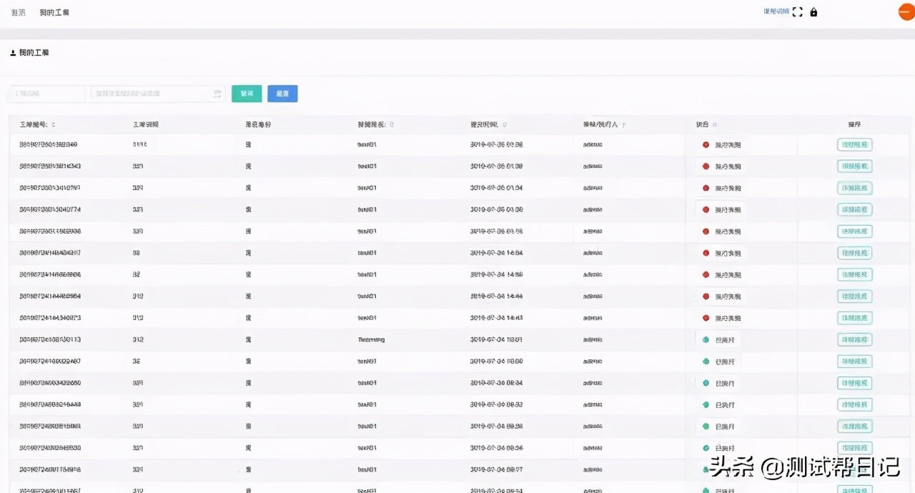This screenshot has width=915, height=493.
Task: Click the calendar icon in date range field
Action: 217,94
